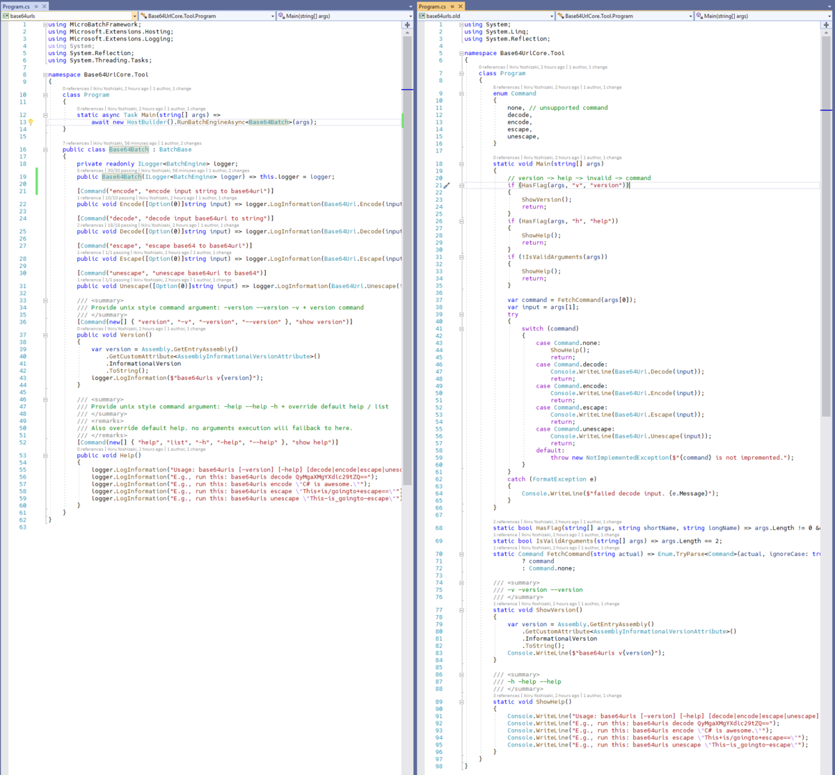Collapse the Base64Batch class region
Viewport: 835px width, 775px height.
tap(45, 150)
